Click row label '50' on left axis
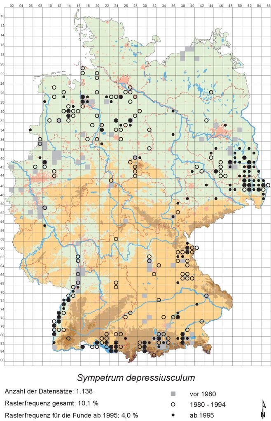The width and height of the screenshot is (271, 421). click(x=3, y=204)
